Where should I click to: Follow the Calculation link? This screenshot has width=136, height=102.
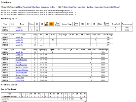[x=45, y=7]
